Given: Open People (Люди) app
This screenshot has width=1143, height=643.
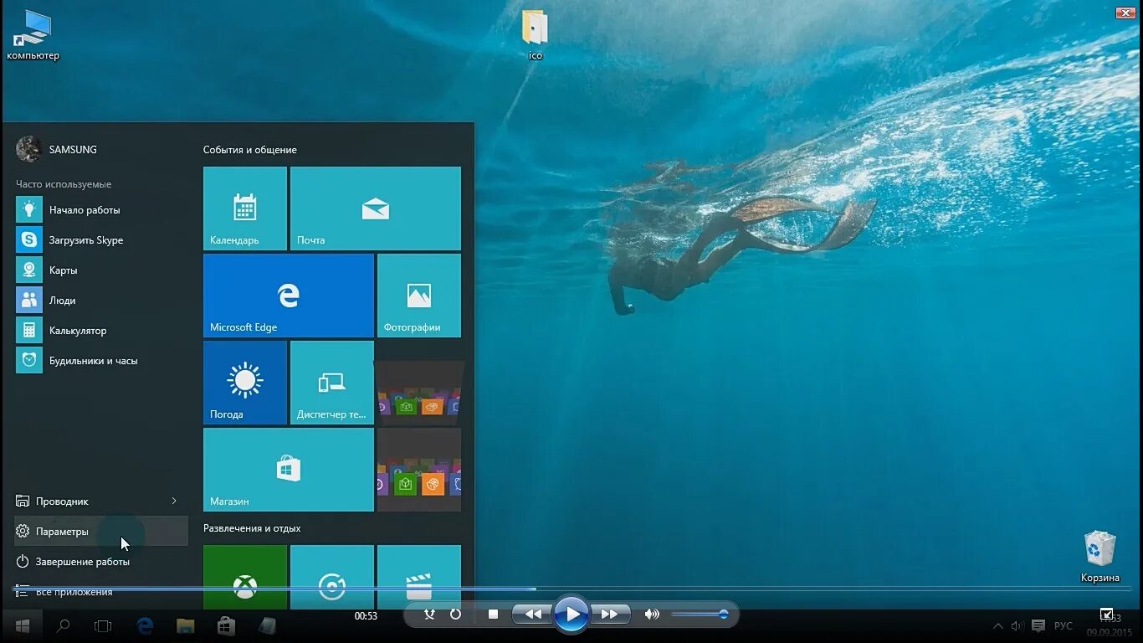Looking at the screenshot, I should tap(100, 301).
